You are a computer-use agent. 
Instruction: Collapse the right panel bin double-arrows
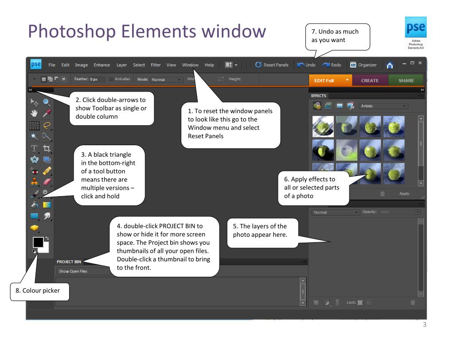[422, 90]
